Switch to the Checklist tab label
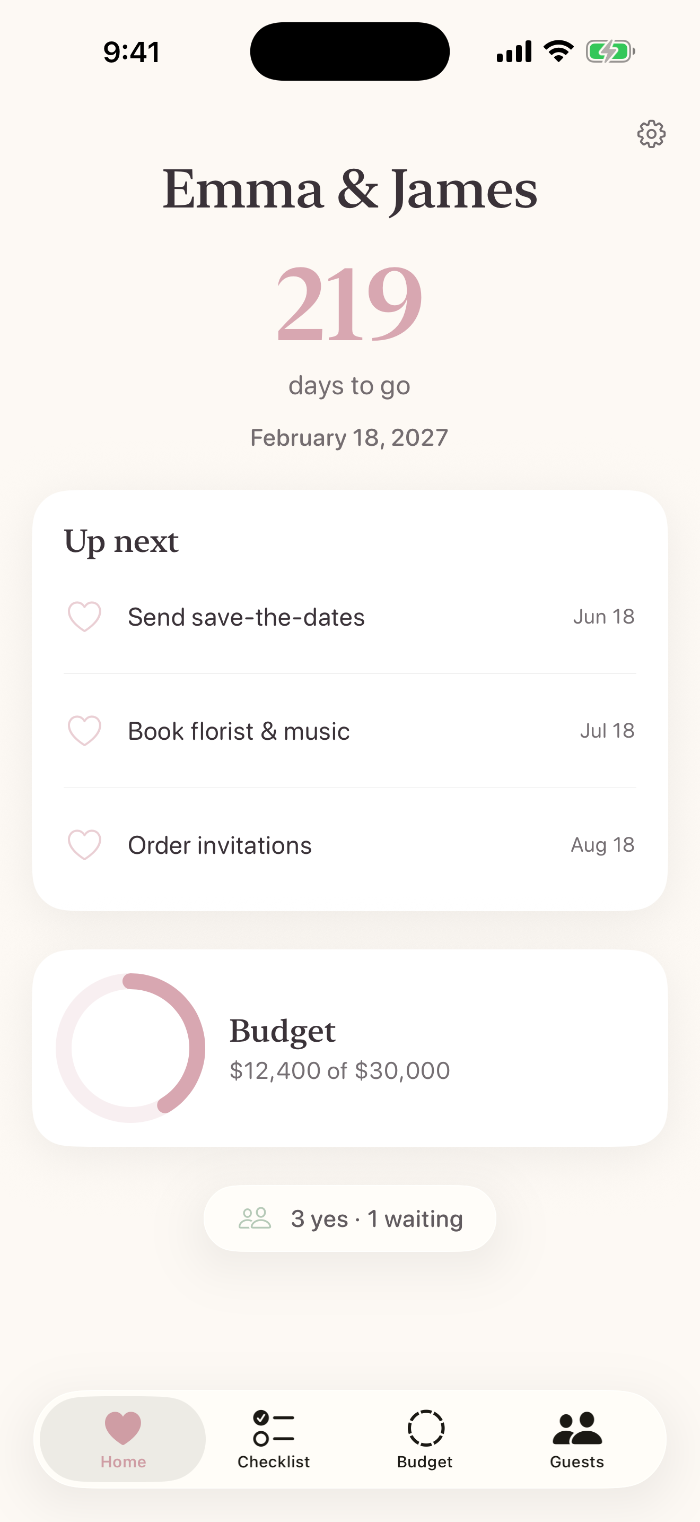The image size is (700, 1522). click(273, 1462)
